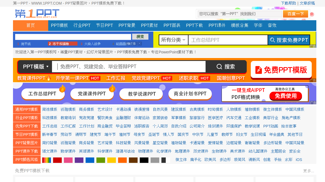Open 通用PPT模板 category label
The image size is (325, 182).
click(27, 109)
